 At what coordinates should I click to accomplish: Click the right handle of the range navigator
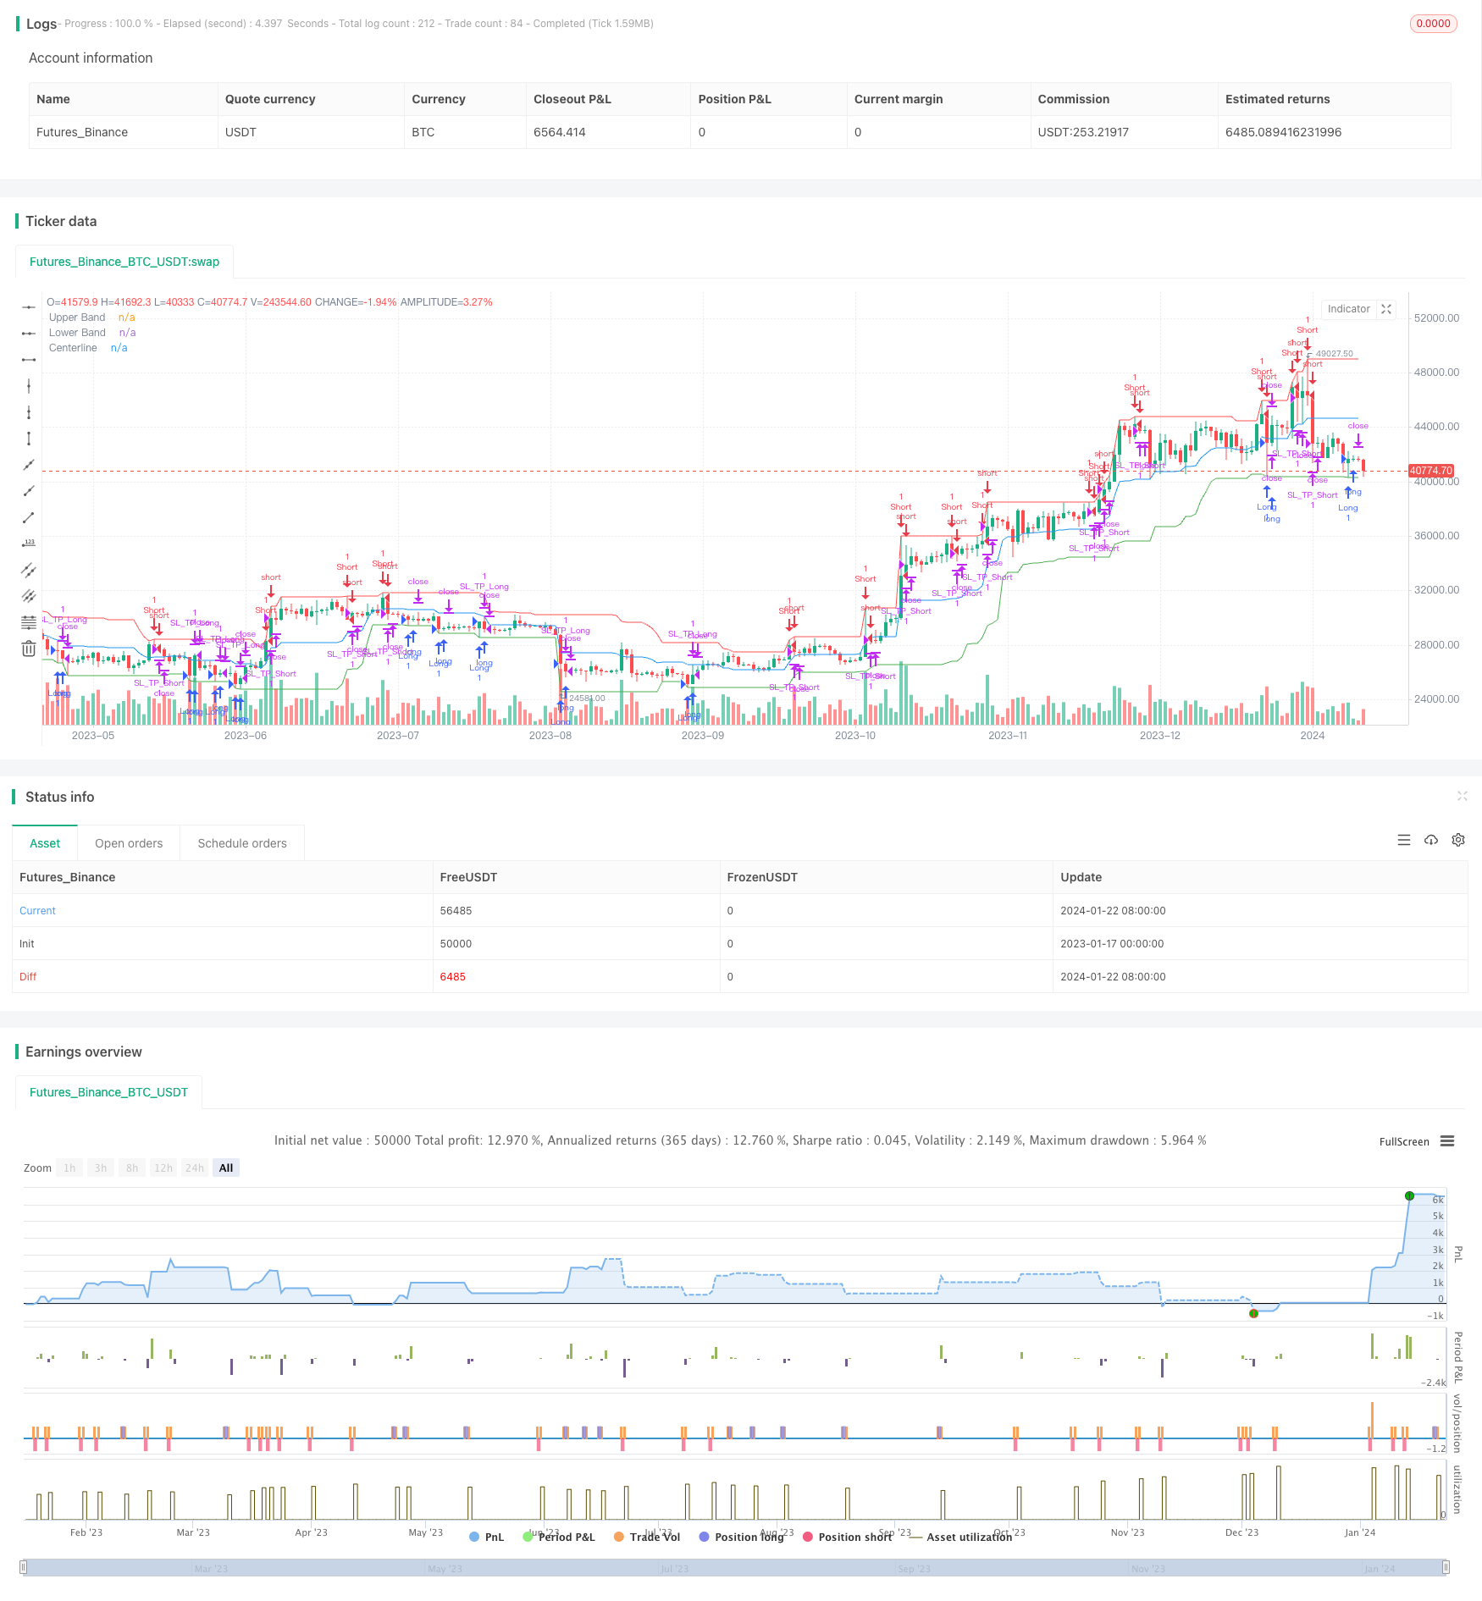pyautogui.click(x=1446, y=1567)
